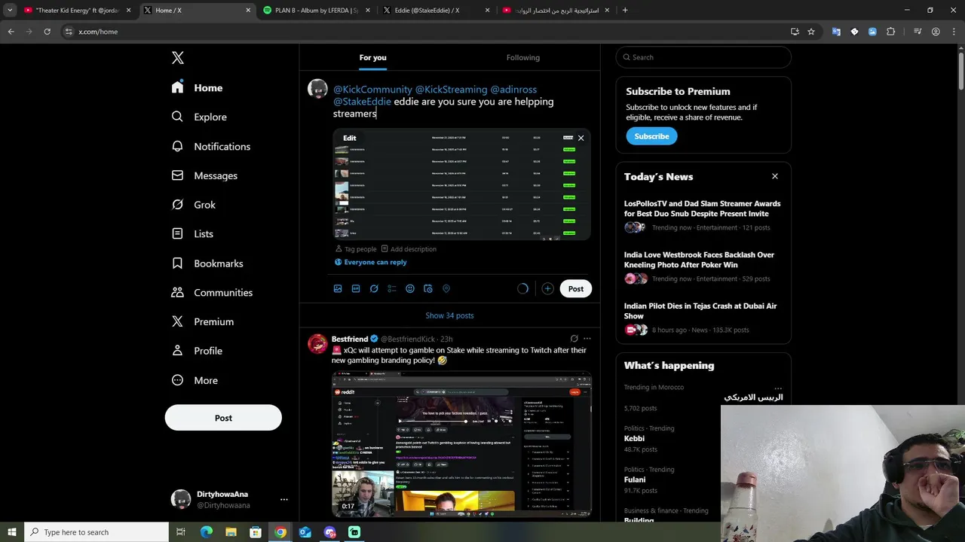
Task: Go back in browser
Action: [11, 32]
